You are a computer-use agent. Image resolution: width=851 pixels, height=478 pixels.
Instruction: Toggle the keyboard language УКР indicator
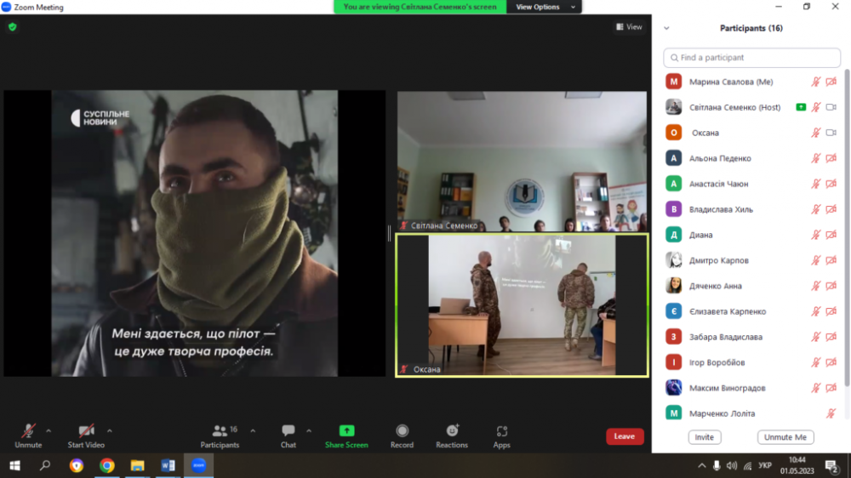pyautogui.click(x=764, y=466)
